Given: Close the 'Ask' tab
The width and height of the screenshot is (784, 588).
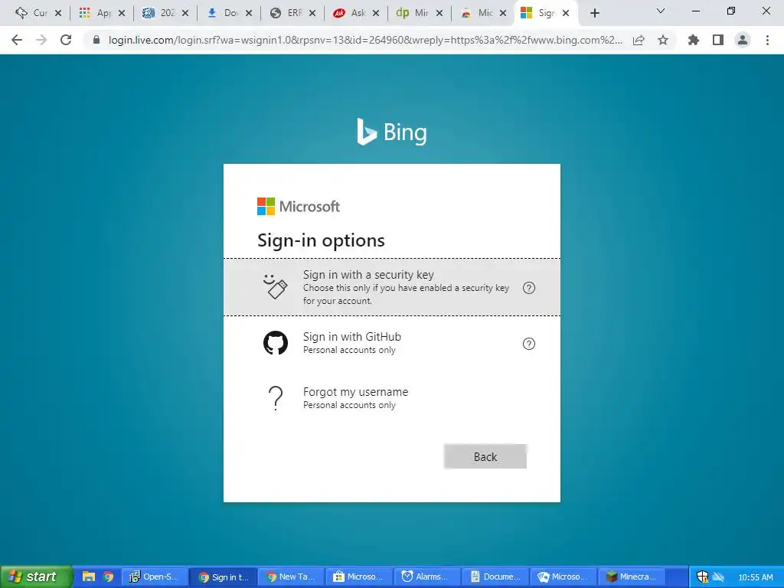Looking at the screenshot, I should click(x=376, y=13).
